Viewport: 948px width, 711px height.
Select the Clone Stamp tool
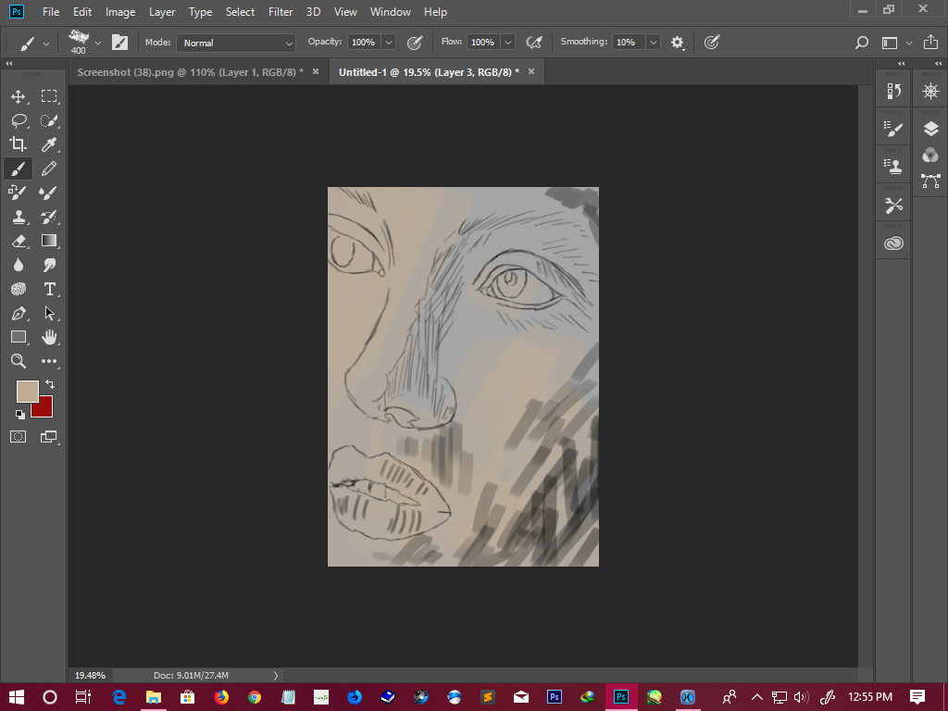click(19, 217)
